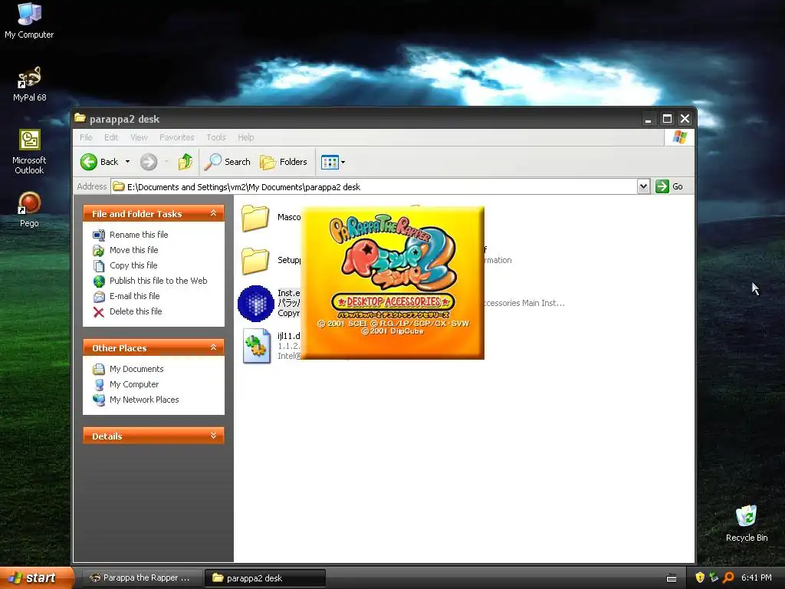The image size is (785, 589).
Task: Click Delete this file link
Action: tap(136, 311)
